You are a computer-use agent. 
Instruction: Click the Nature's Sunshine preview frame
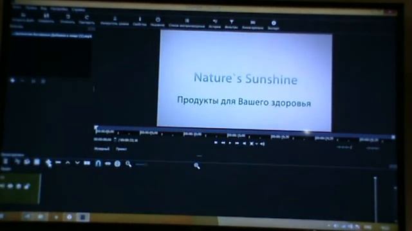click(x=245, y=81)
